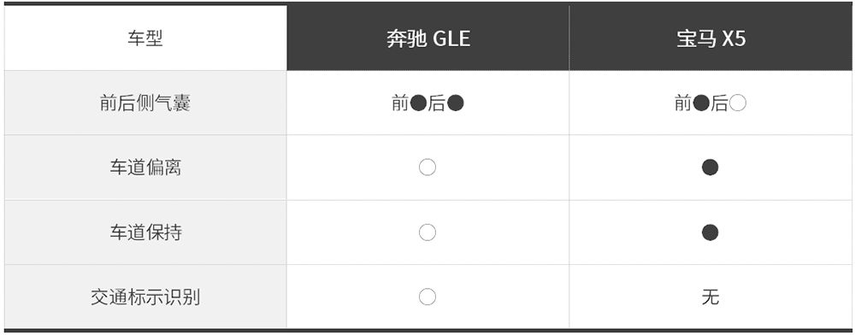
Task: Click 后 text in 奔驰 GLE airbag cell
Action: click(x=437, y=103)
